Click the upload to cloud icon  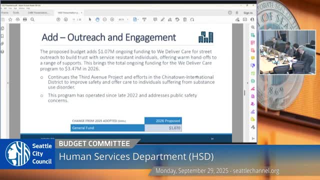18,19
